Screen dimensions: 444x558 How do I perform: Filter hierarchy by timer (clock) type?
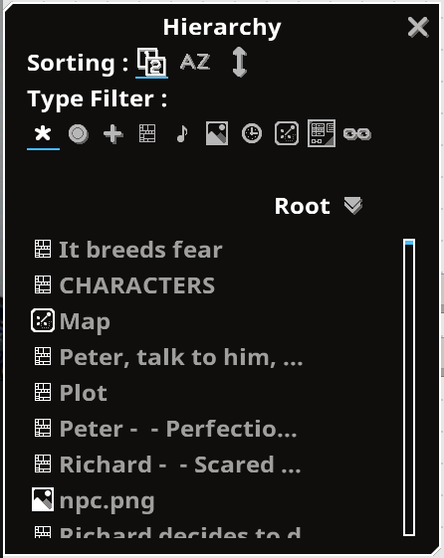tap(252, 134)
